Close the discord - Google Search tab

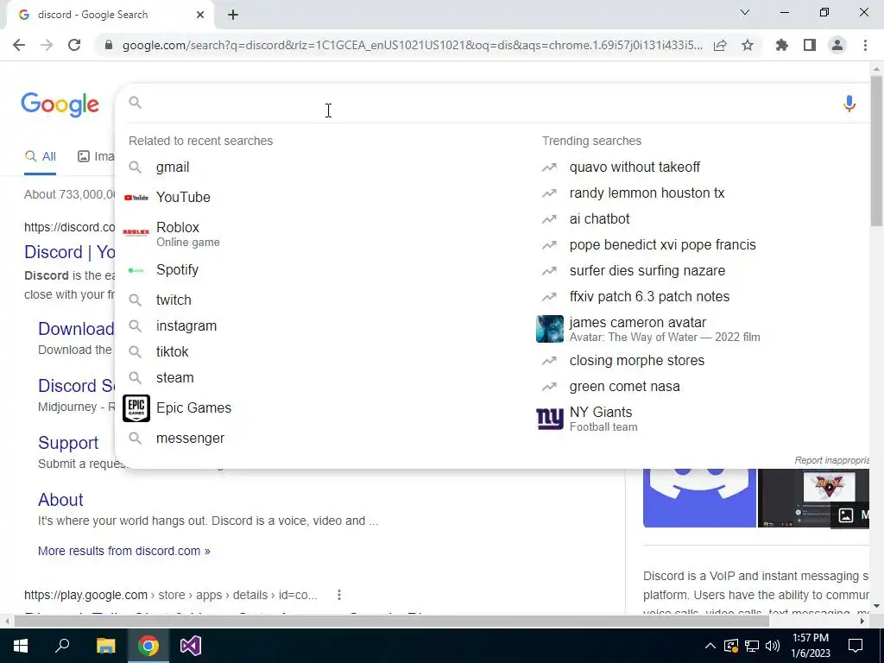tap(200, 15)
